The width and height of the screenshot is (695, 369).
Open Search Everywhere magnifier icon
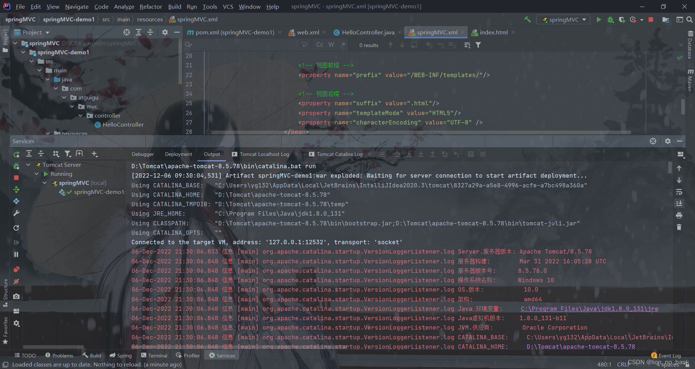[x=690, y=20]
